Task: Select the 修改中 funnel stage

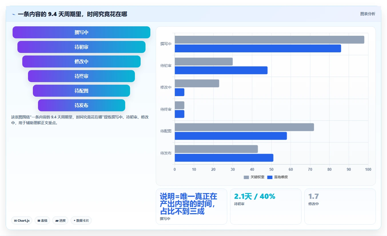Action: click(81, 62)
